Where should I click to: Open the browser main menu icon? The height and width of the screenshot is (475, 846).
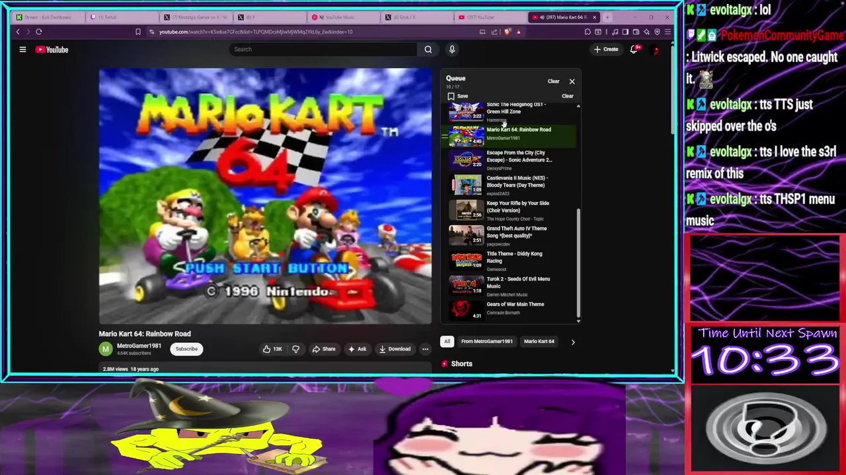668,32
